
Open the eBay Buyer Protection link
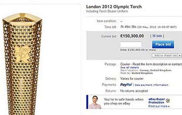pos(157,101)
